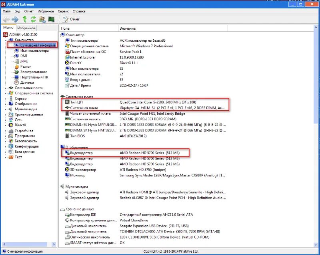
Task: Open the users toolbar icon
Action: [x=42, y=19]
